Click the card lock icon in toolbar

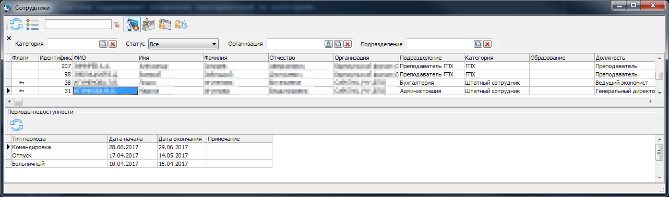pyautogui.click(x=165, y=24)
